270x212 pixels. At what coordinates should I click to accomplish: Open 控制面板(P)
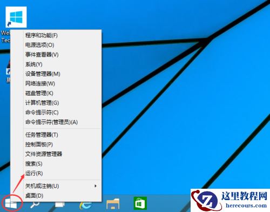coord(56,144)
